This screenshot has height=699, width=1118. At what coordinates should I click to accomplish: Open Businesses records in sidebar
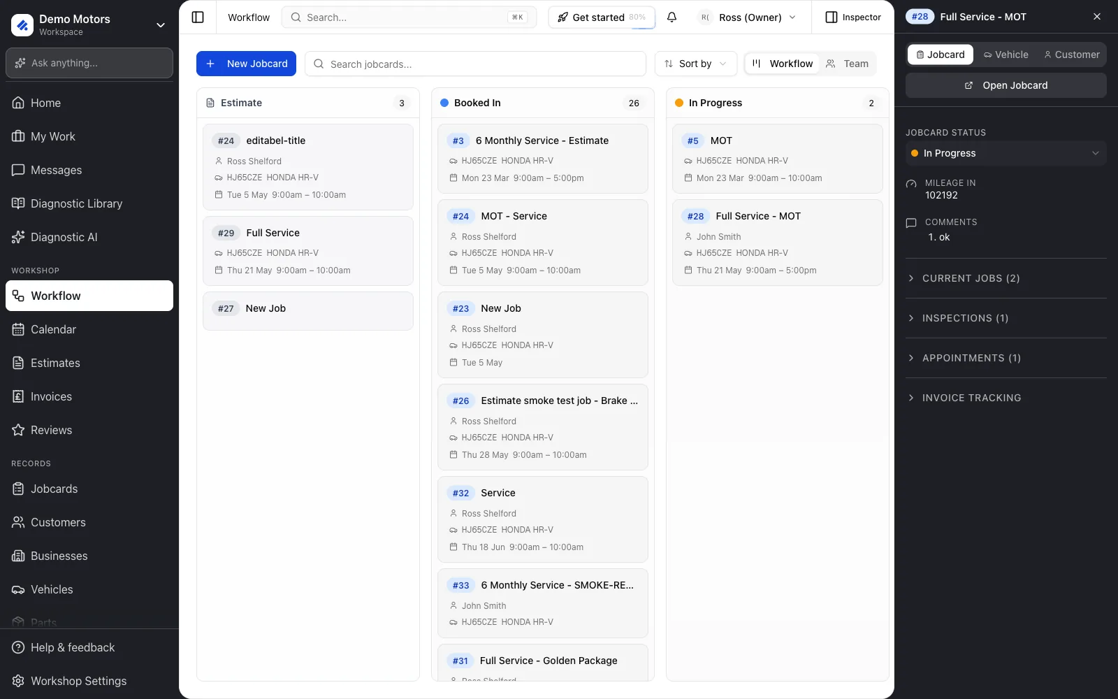(89, 556)
